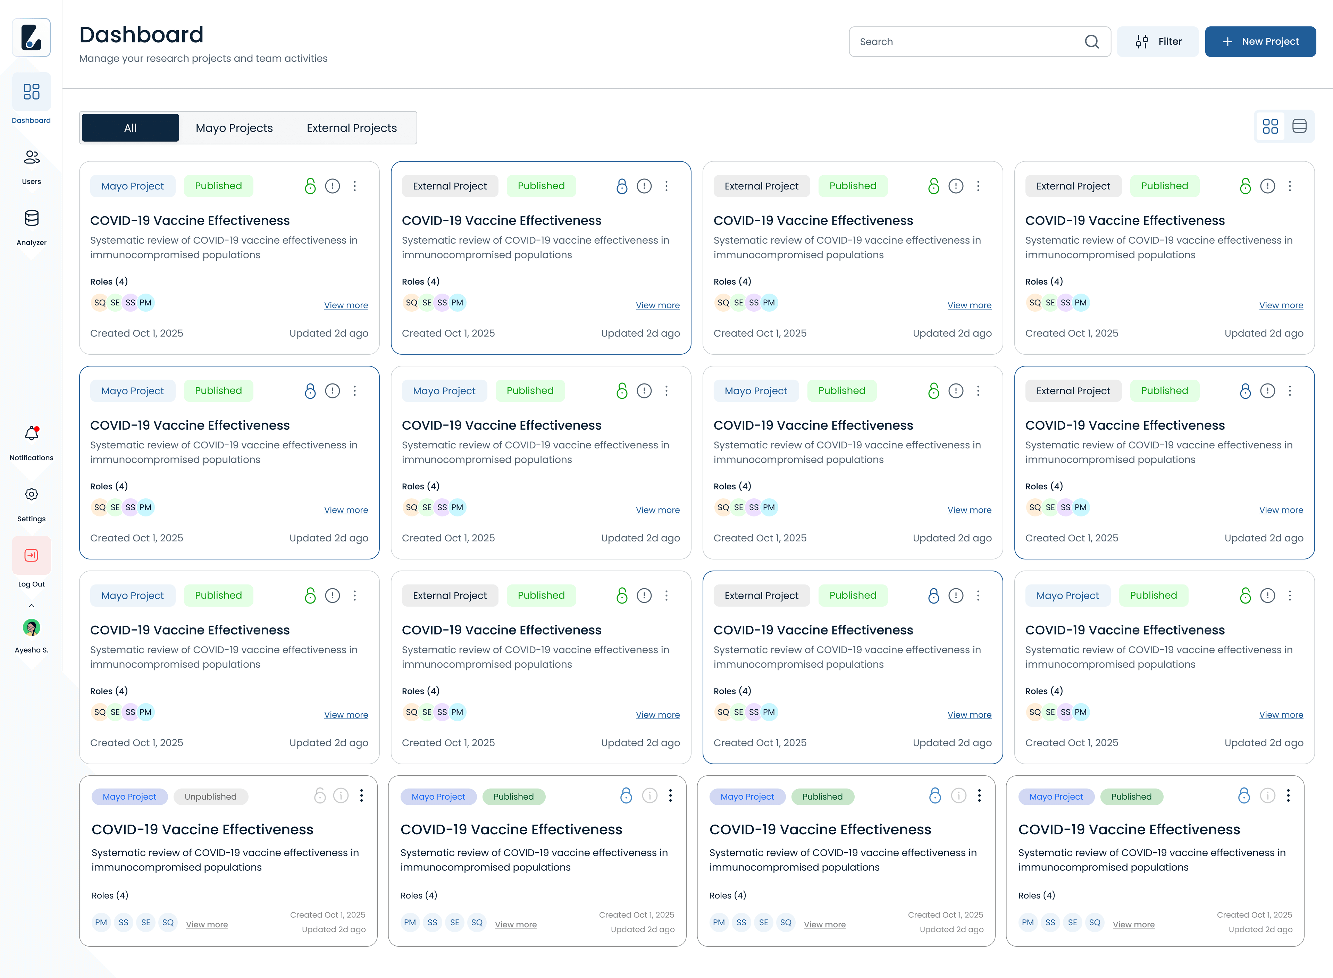The image size is (1333, 978).
Task: Switch to list view
Action: tap(1299, 126)
